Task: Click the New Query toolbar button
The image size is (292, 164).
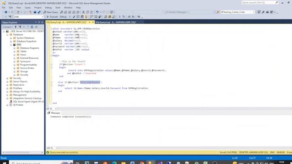Action: tap(51, 12)
